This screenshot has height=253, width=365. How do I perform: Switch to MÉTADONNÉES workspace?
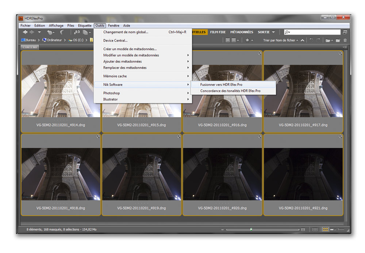242,32
